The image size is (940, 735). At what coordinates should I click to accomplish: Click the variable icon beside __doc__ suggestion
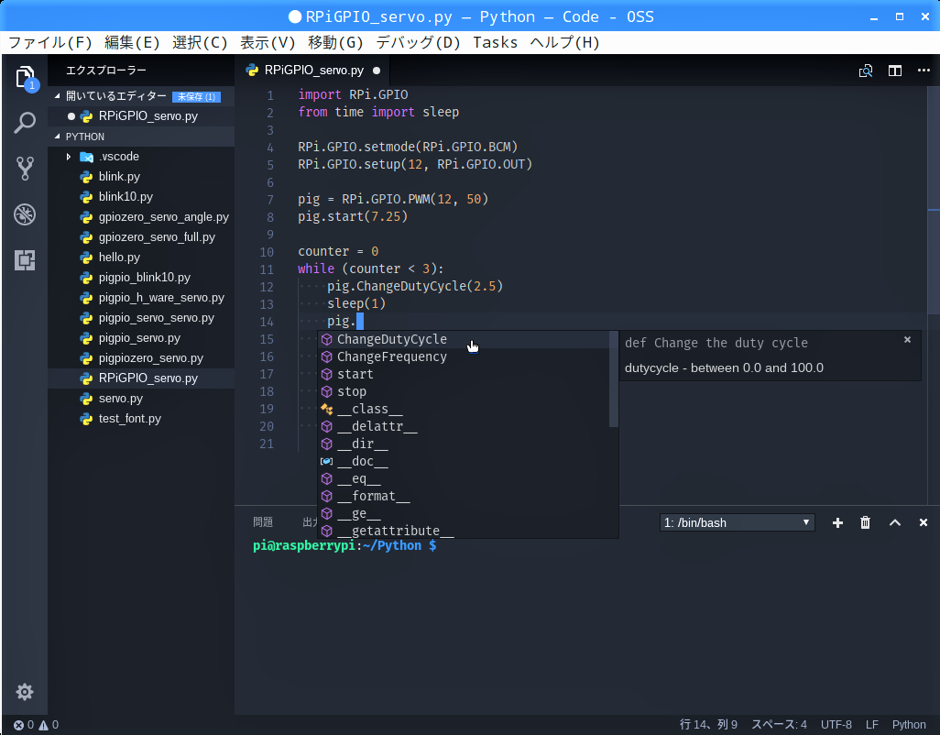327,461
